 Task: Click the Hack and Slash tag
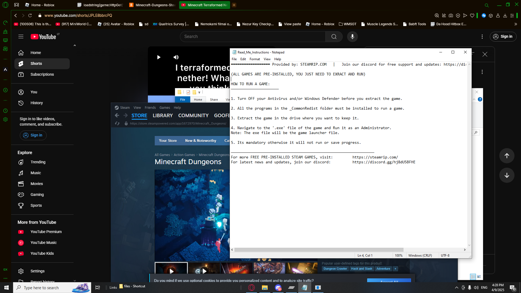[361, 269]
